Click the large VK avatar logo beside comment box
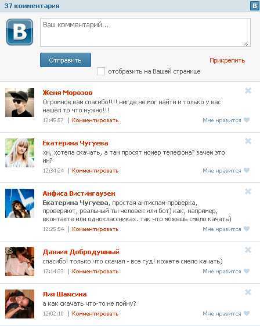The image size is (260, 326). point(20,32)
